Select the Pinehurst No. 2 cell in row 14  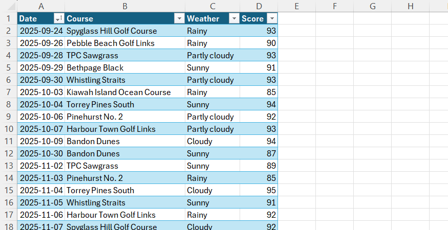(125, 178)
